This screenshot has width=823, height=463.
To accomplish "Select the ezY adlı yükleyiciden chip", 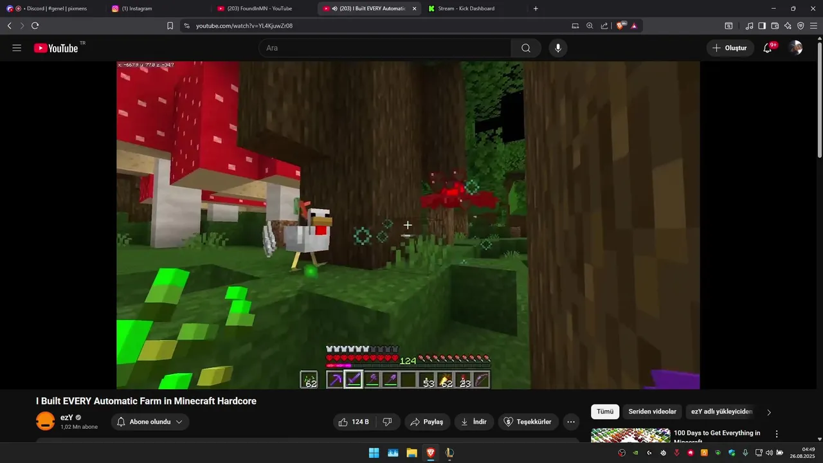I will [721, 412].
